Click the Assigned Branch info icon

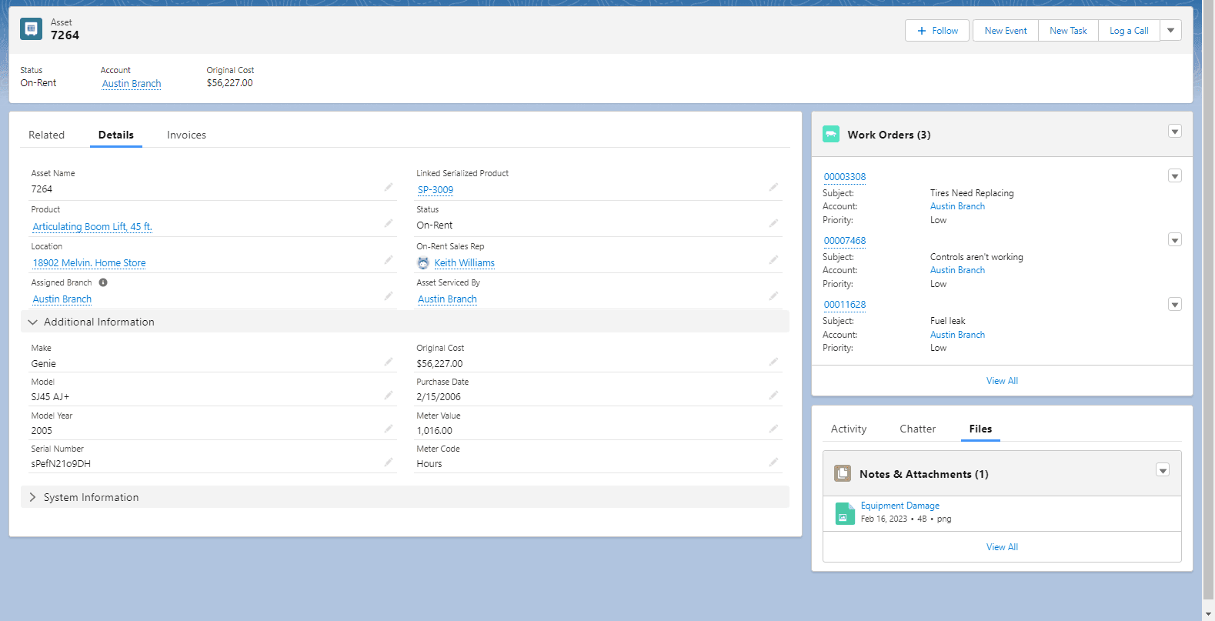103,282
